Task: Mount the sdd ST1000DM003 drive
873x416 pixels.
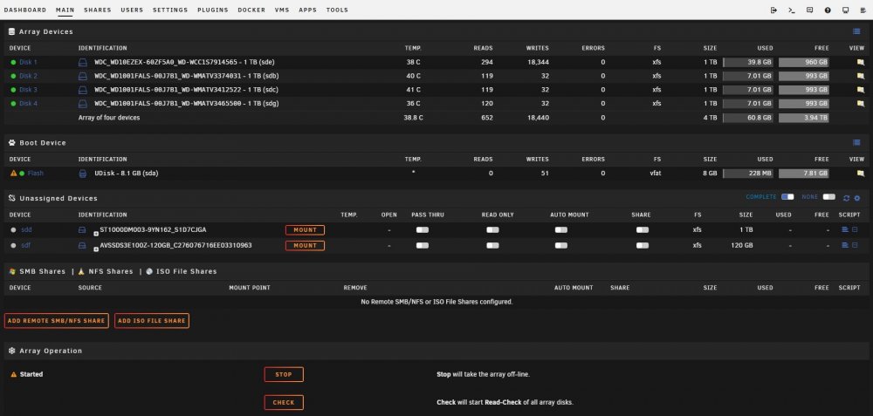Action: coord(305,229)
